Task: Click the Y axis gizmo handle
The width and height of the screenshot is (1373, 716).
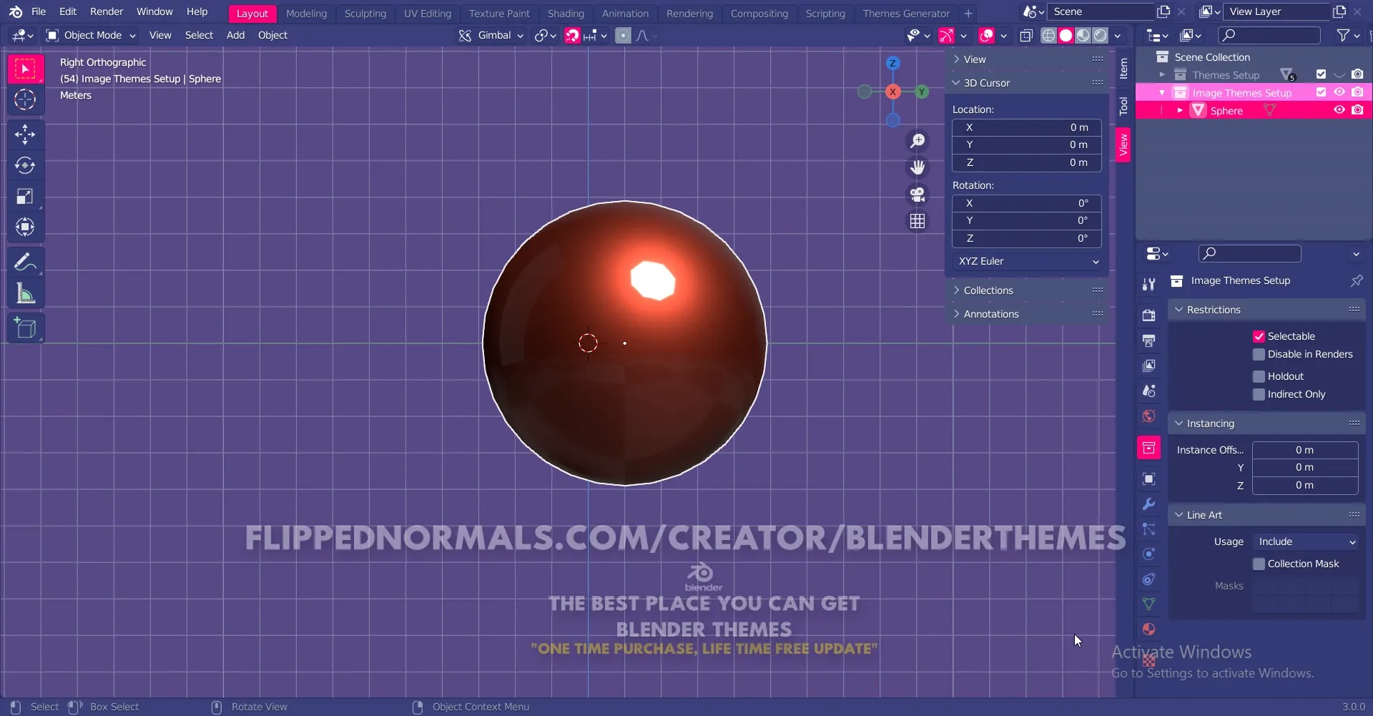Action: coord(922,92)
